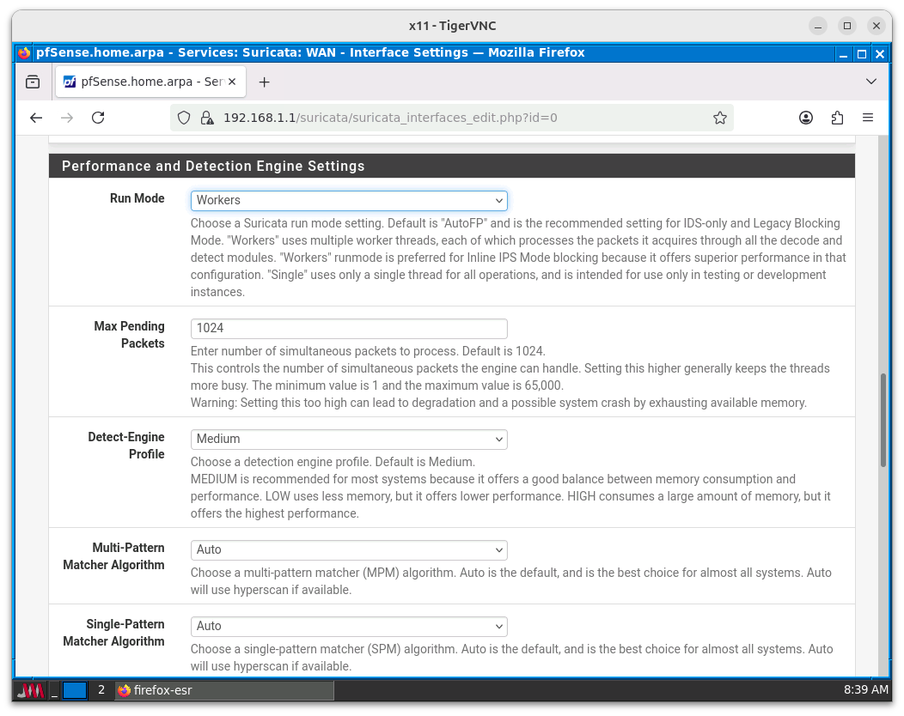Click the firefox-esr taskbar entry
This screenshot has height=716, width=904.
point(224,690)
